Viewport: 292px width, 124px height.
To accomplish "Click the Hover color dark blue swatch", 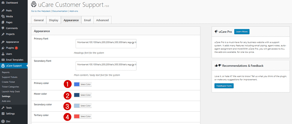I will (x=77, y=95).
